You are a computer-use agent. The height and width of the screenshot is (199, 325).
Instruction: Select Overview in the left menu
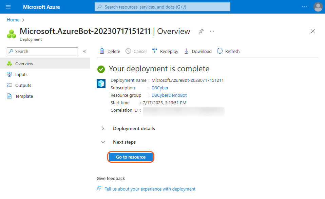click(24, 64)
